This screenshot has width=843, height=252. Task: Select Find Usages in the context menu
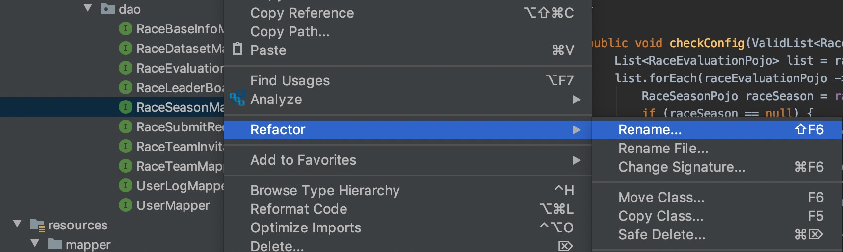290,80
